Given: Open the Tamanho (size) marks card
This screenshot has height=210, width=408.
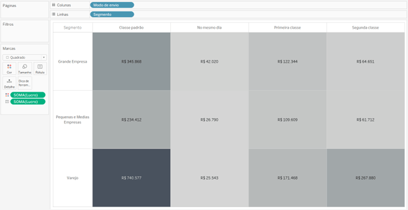Looking at the screenshot, I should (25, 68).
